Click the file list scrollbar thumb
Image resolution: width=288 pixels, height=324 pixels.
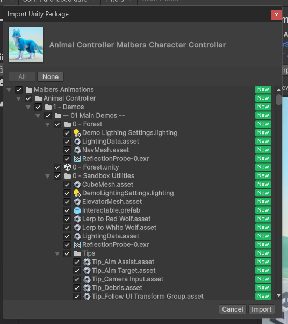(279, 100)
